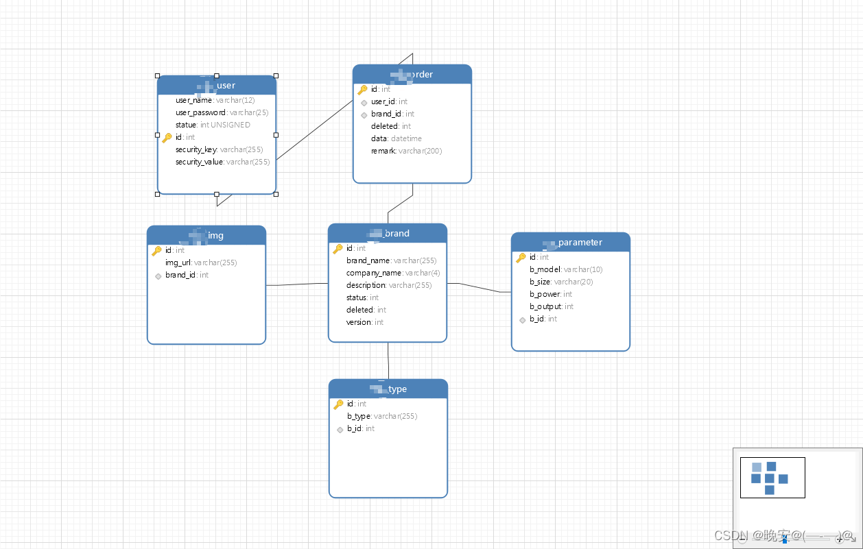Select the remark varchar(200) field
The image size is (863, 549).
407,151
